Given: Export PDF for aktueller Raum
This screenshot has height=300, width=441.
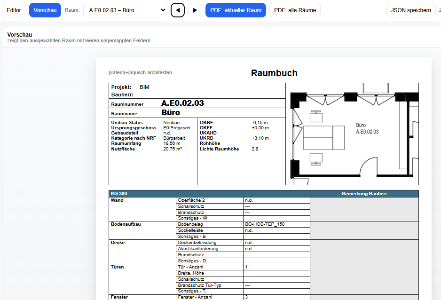Looking at the screenshot, I should tap(236, 10).
